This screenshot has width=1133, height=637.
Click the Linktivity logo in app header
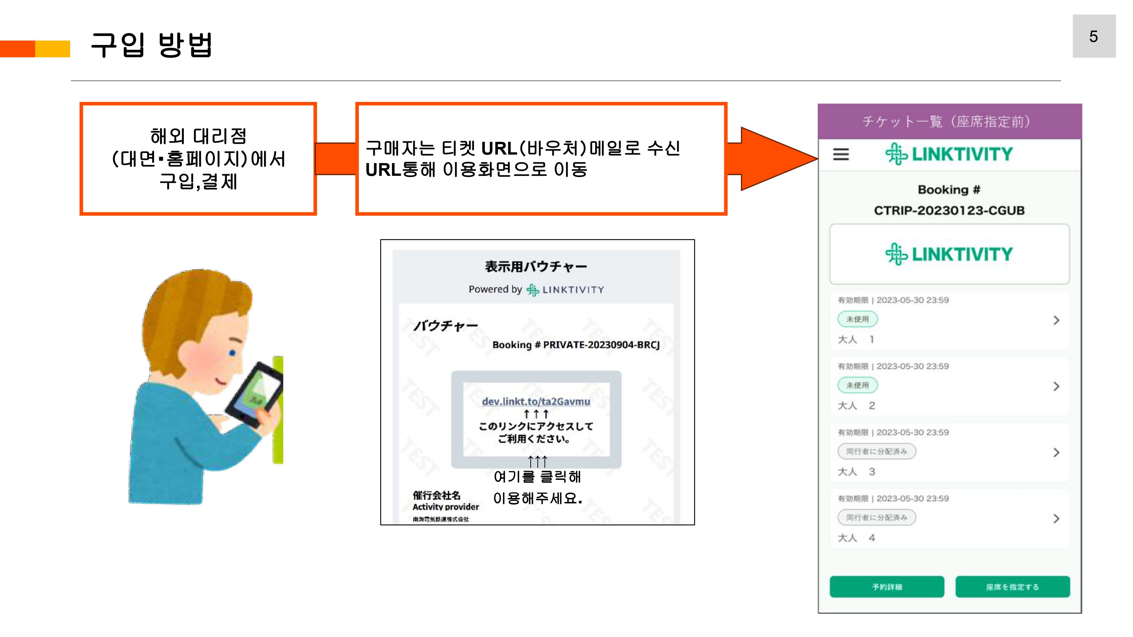949,154
